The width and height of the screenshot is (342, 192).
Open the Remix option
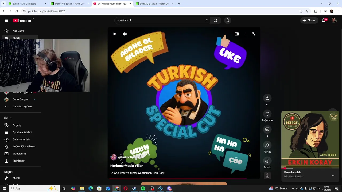267,161
